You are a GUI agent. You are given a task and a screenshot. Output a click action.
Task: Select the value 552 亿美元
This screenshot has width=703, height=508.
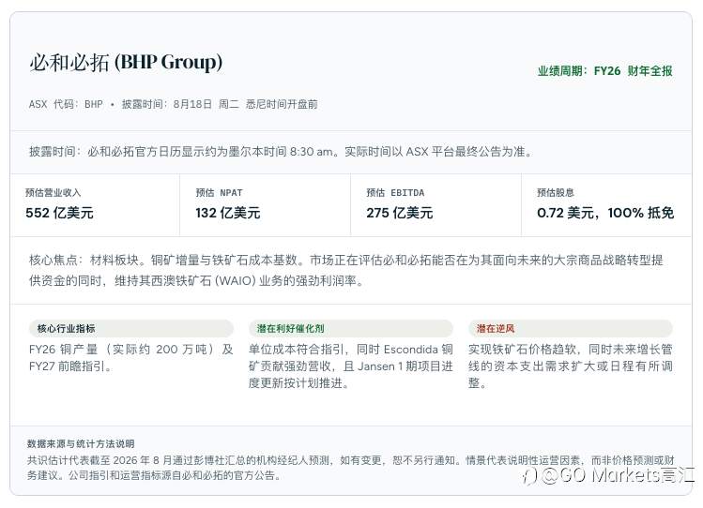click(x=60, y=213)
